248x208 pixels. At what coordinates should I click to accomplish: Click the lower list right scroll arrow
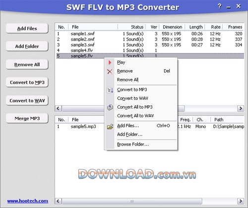tap(241, 201)
